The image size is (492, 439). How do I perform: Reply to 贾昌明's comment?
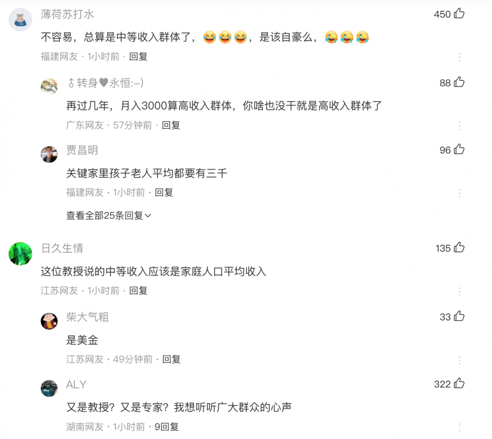(164, 192)
